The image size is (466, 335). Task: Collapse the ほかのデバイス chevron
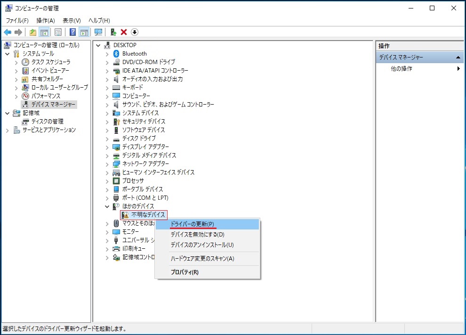coord(107,206)
